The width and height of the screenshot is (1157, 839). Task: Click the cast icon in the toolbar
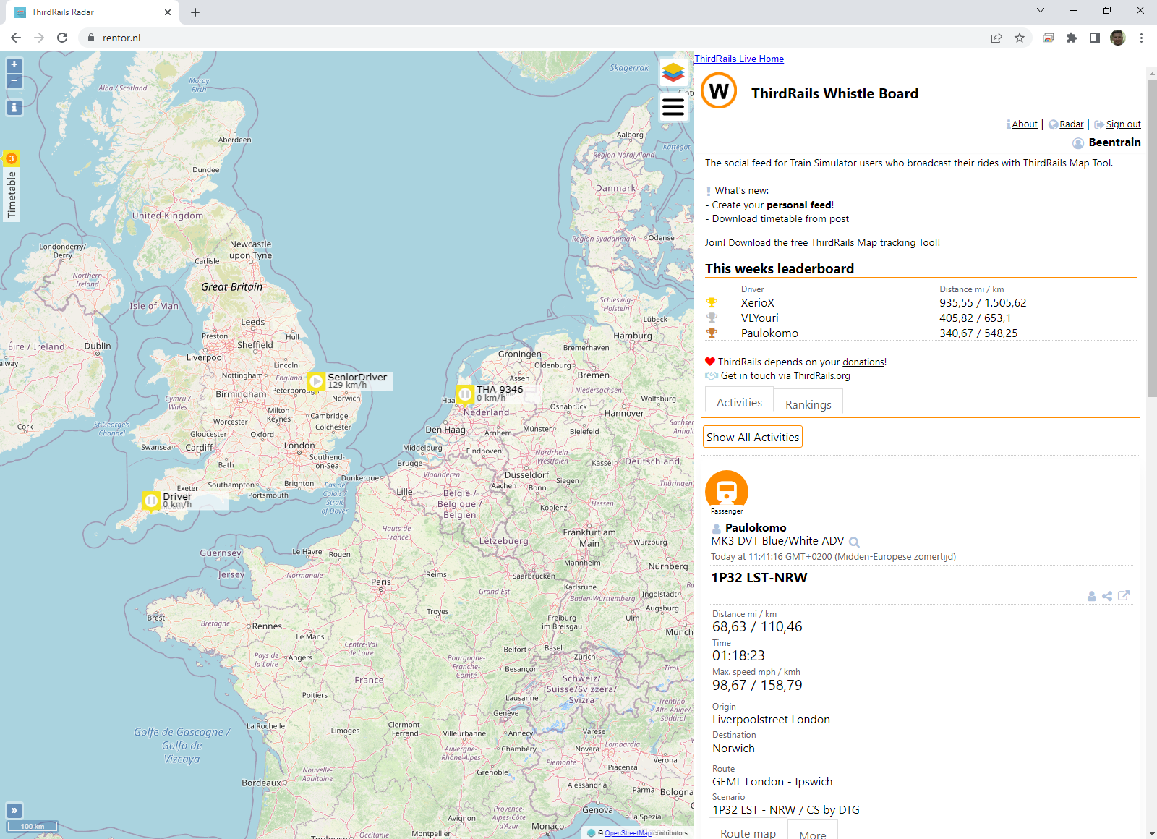tap(1049, 38)
